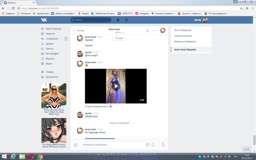Viewport: 256px width, 160px height.
Task: Open conversation actions three-dot menu
Action: pos(154,31)
